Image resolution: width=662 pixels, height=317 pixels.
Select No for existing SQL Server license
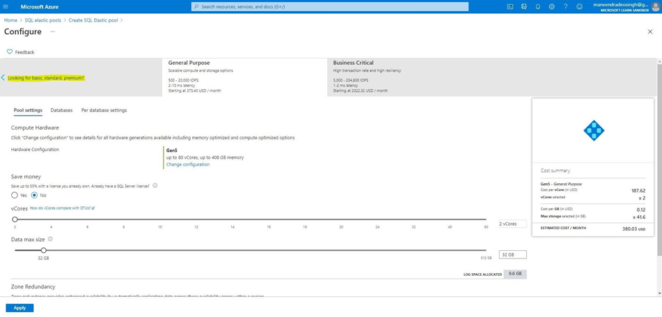(35, 195)
